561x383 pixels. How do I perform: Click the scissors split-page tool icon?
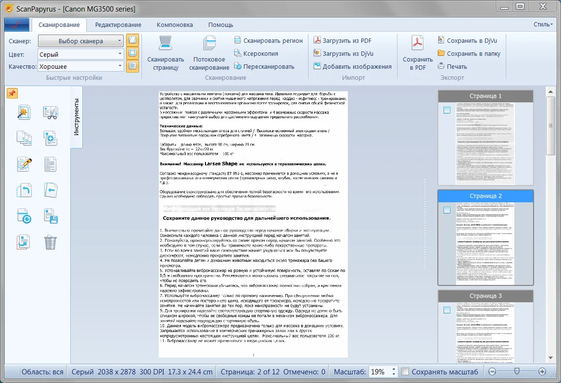point(50,113)
